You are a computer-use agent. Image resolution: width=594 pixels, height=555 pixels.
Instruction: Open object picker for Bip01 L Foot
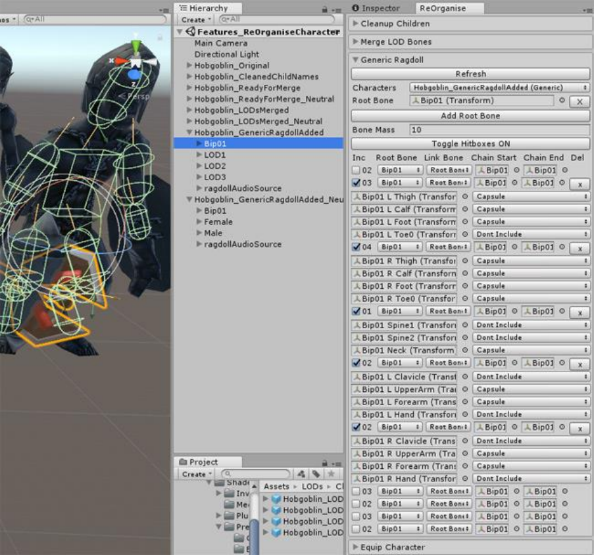pyautogui.click(x=465, y=222)
